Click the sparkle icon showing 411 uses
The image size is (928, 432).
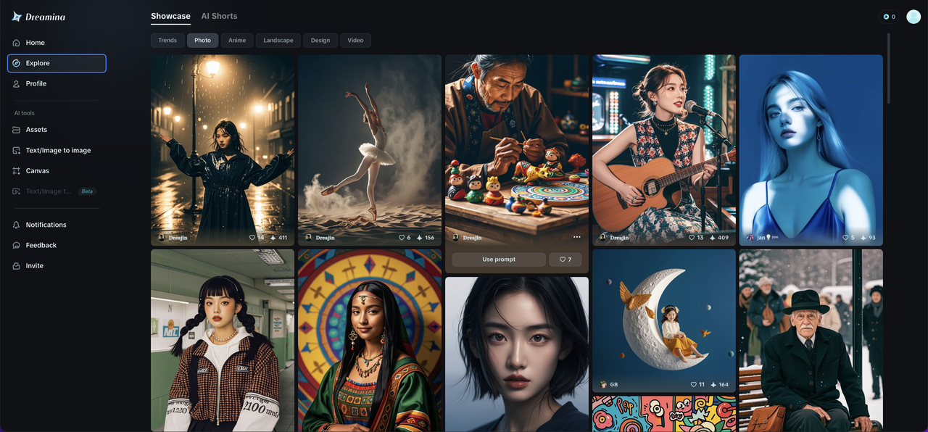pyautogui.click(x=273, y=238)
